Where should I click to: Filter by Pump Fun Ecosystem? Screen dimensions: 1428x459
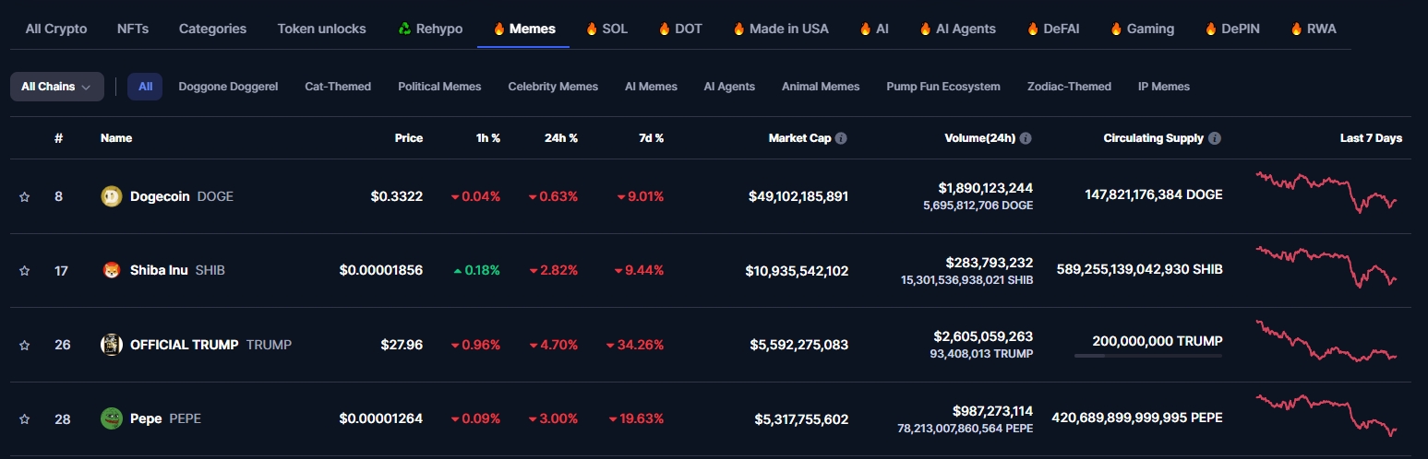point(943,87)
